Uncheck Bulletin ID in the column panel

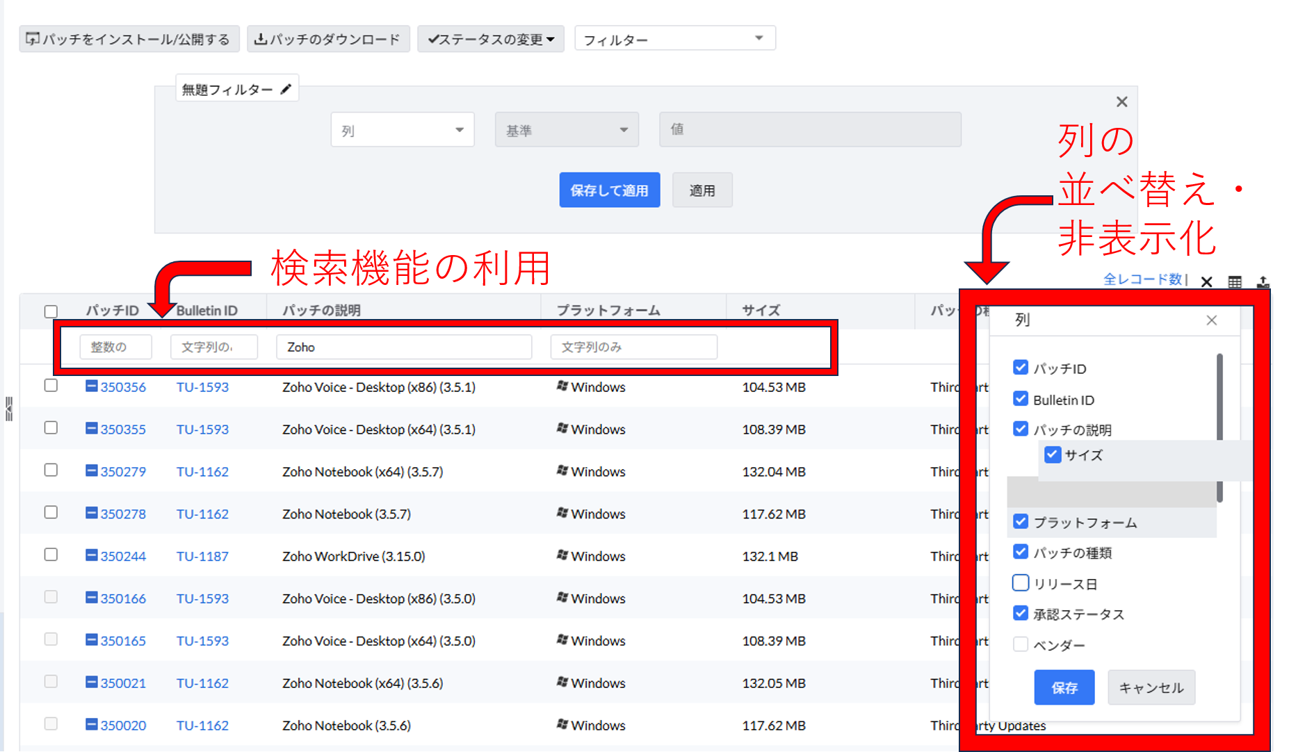point(1021,398)
